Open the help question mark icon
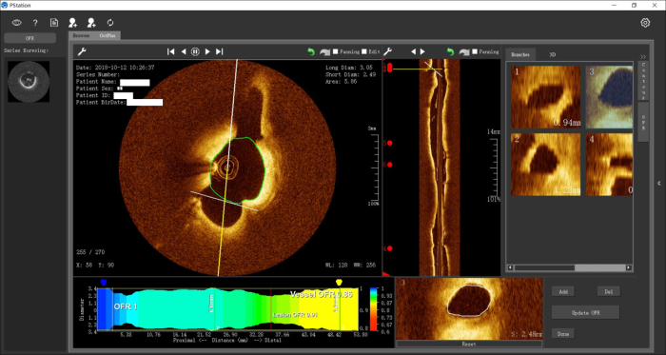Viewport: 666px width, 355px height. coord(35,23)
